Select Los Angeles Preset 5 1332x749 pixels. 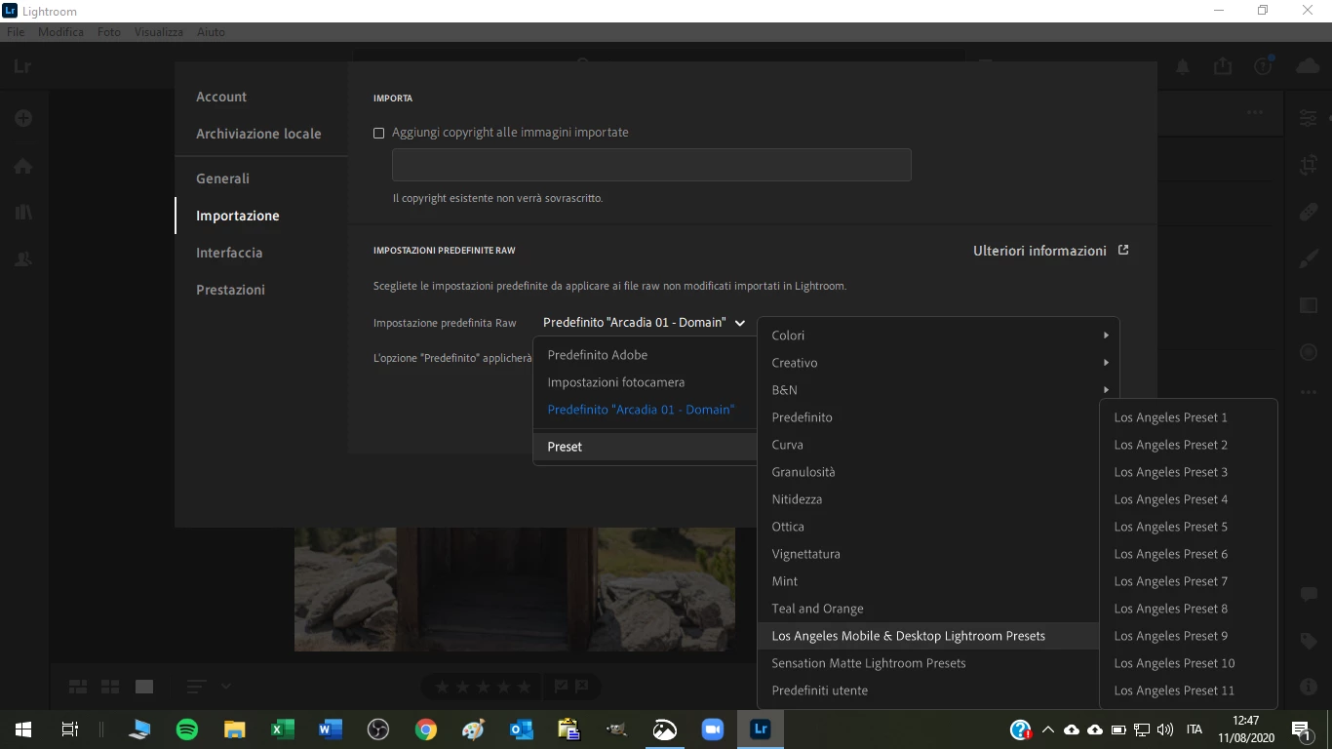coord(1188,527)
